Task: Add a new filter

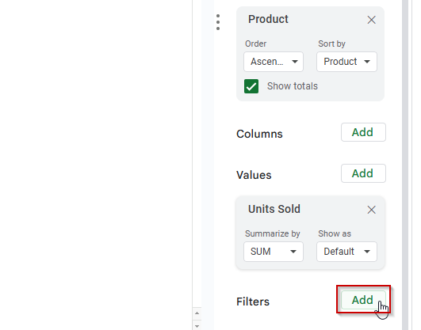Action: 363,300
